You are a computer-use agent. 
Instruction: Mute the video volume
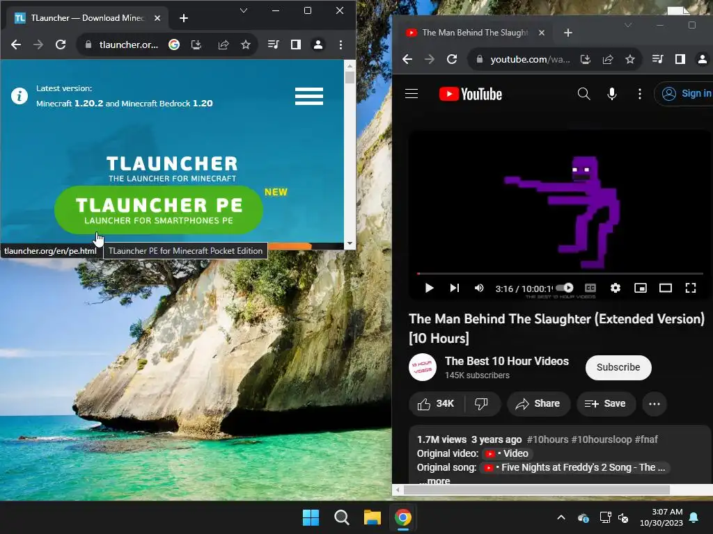479,288
